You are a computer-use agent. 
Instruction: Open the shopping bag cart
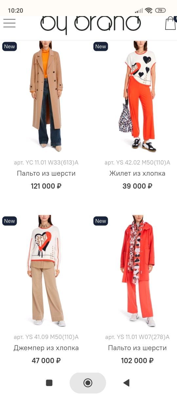point(170,23)
